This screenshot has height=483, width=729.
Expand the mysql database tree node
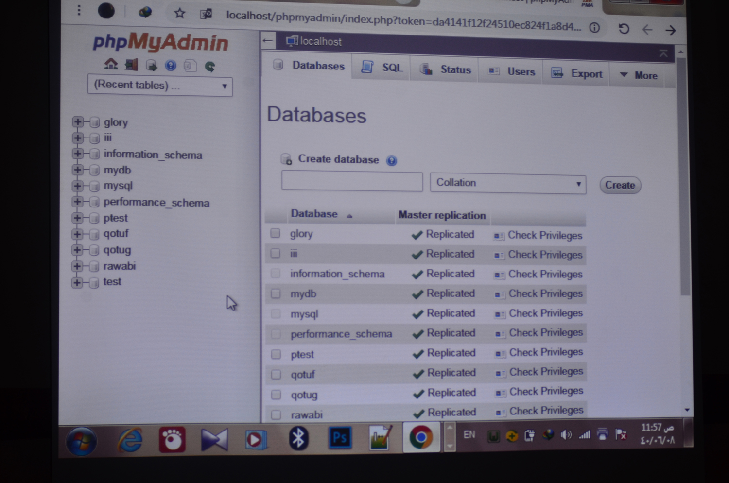pyautogui.click(x=77, y=186)
